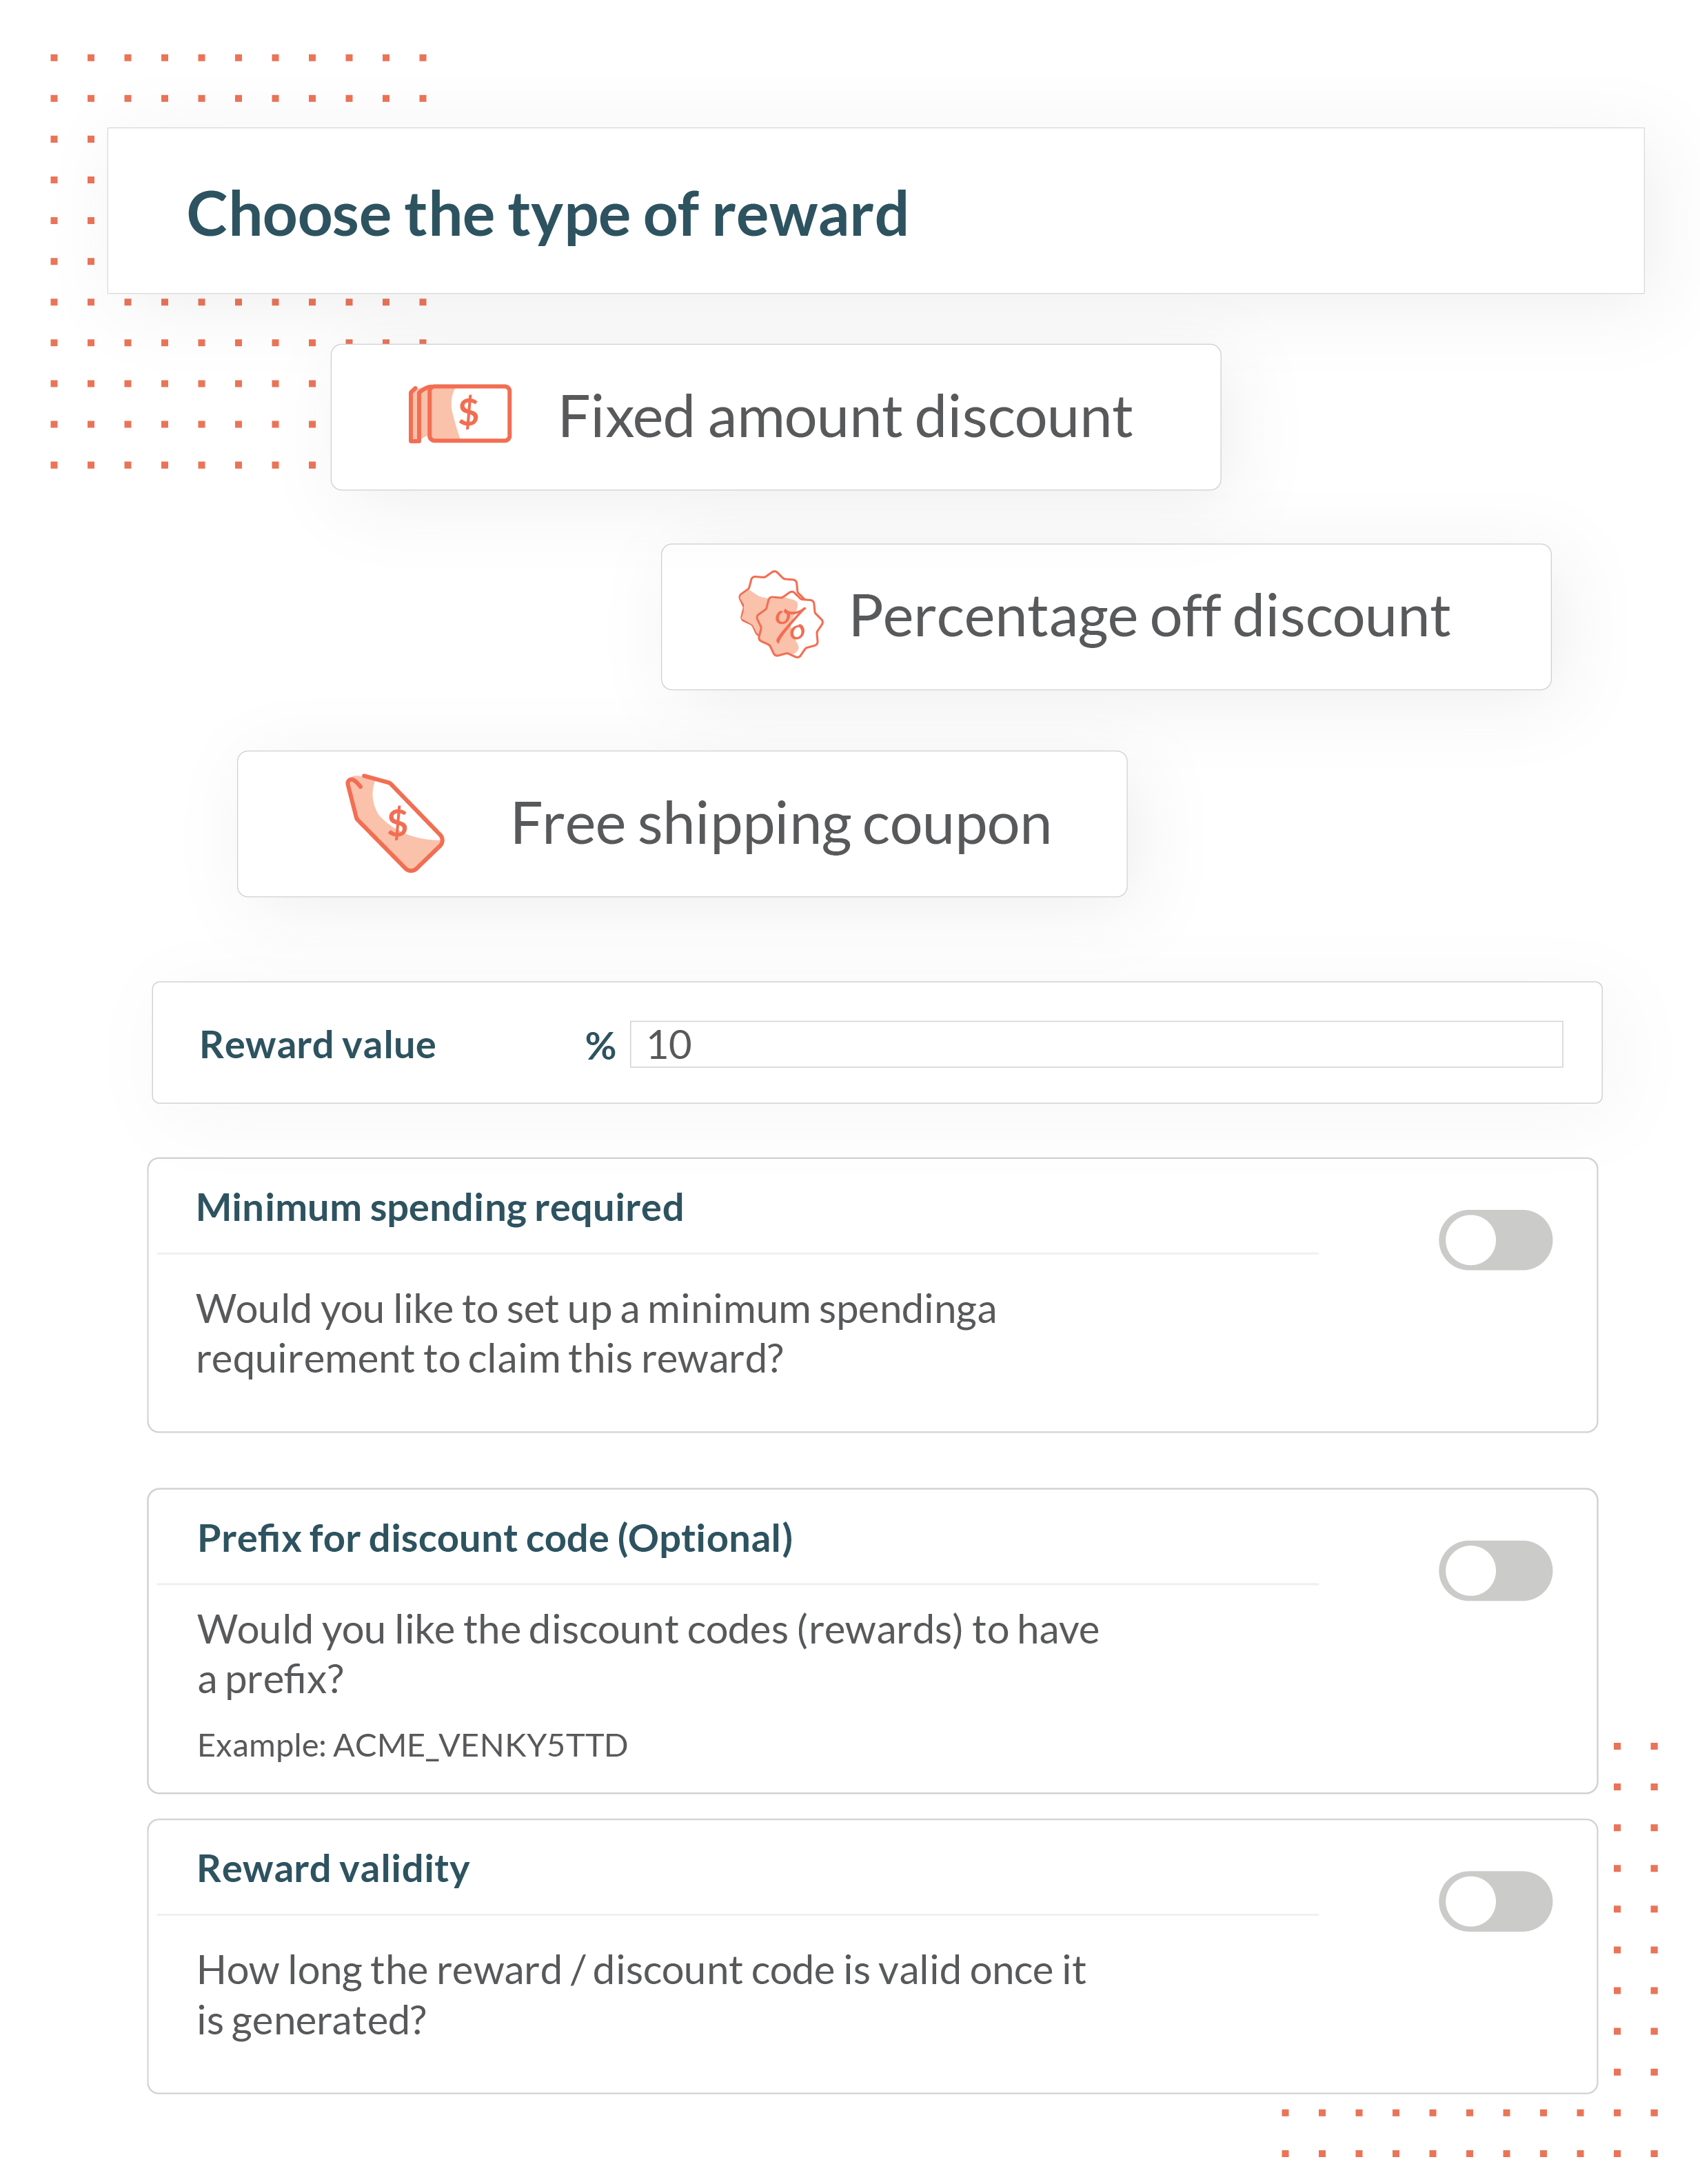This screenshot has height=2184, width=1700.
Task: Click the Reward value label
Action: pyautogui.click(x=318, y=1045)
